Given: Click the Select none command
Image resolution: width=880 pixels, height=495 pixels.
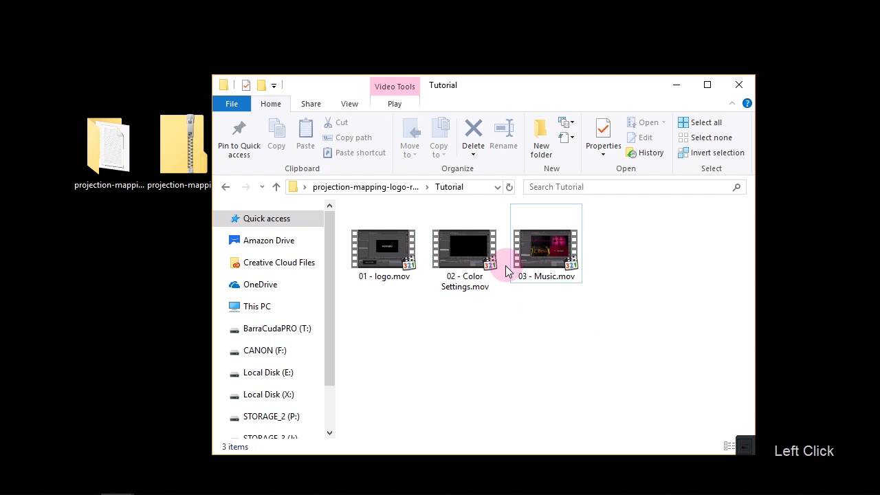Looking at the screenshot, I should (x=705, y=137).
